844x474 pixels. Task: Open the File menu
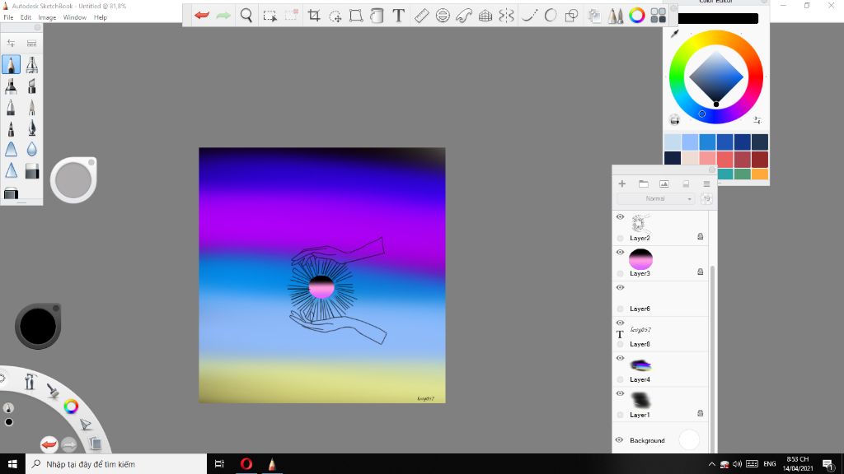[x=8, y=17]
